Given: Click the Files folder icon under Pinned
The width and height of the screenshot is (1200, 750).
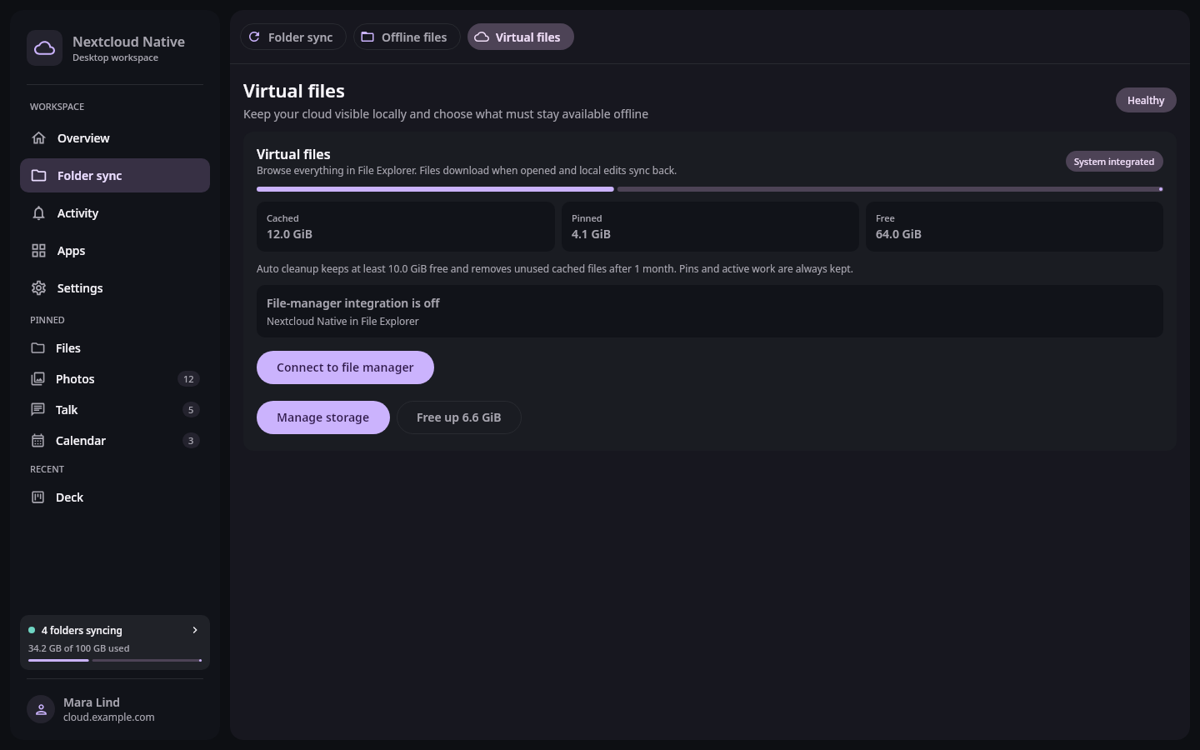Looking at the screenshot, I should coord(37,348).
